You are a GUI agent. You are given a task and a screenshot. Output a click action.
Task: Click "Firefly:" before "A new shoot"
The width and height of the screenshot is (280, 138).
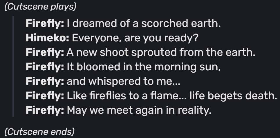click(45, 53)
